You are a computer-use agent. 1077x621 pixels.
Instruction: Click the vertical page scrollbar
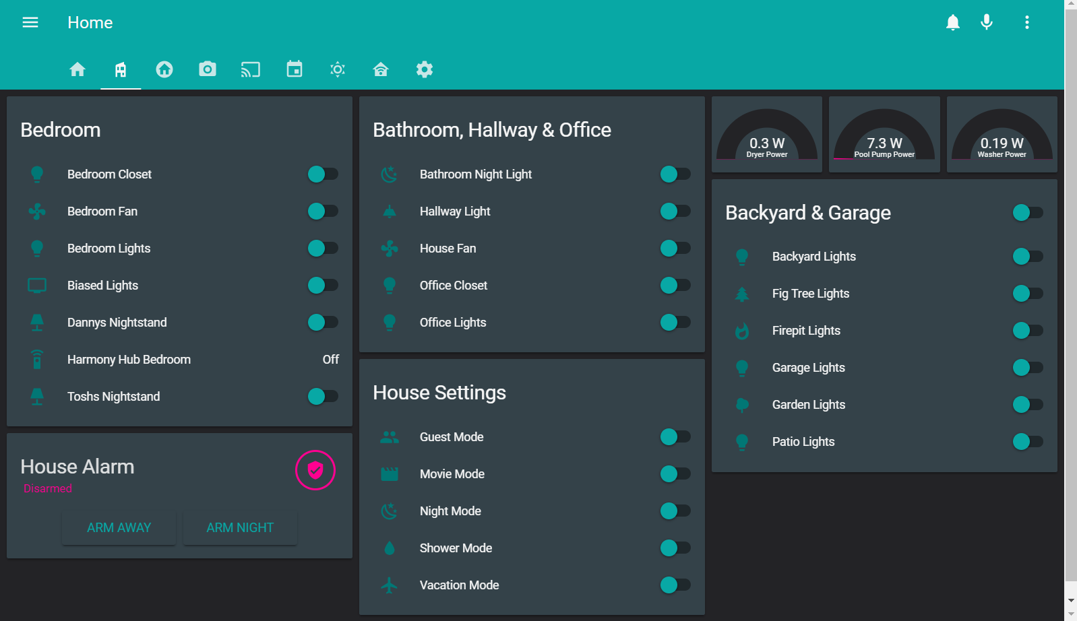point(1071,295)
